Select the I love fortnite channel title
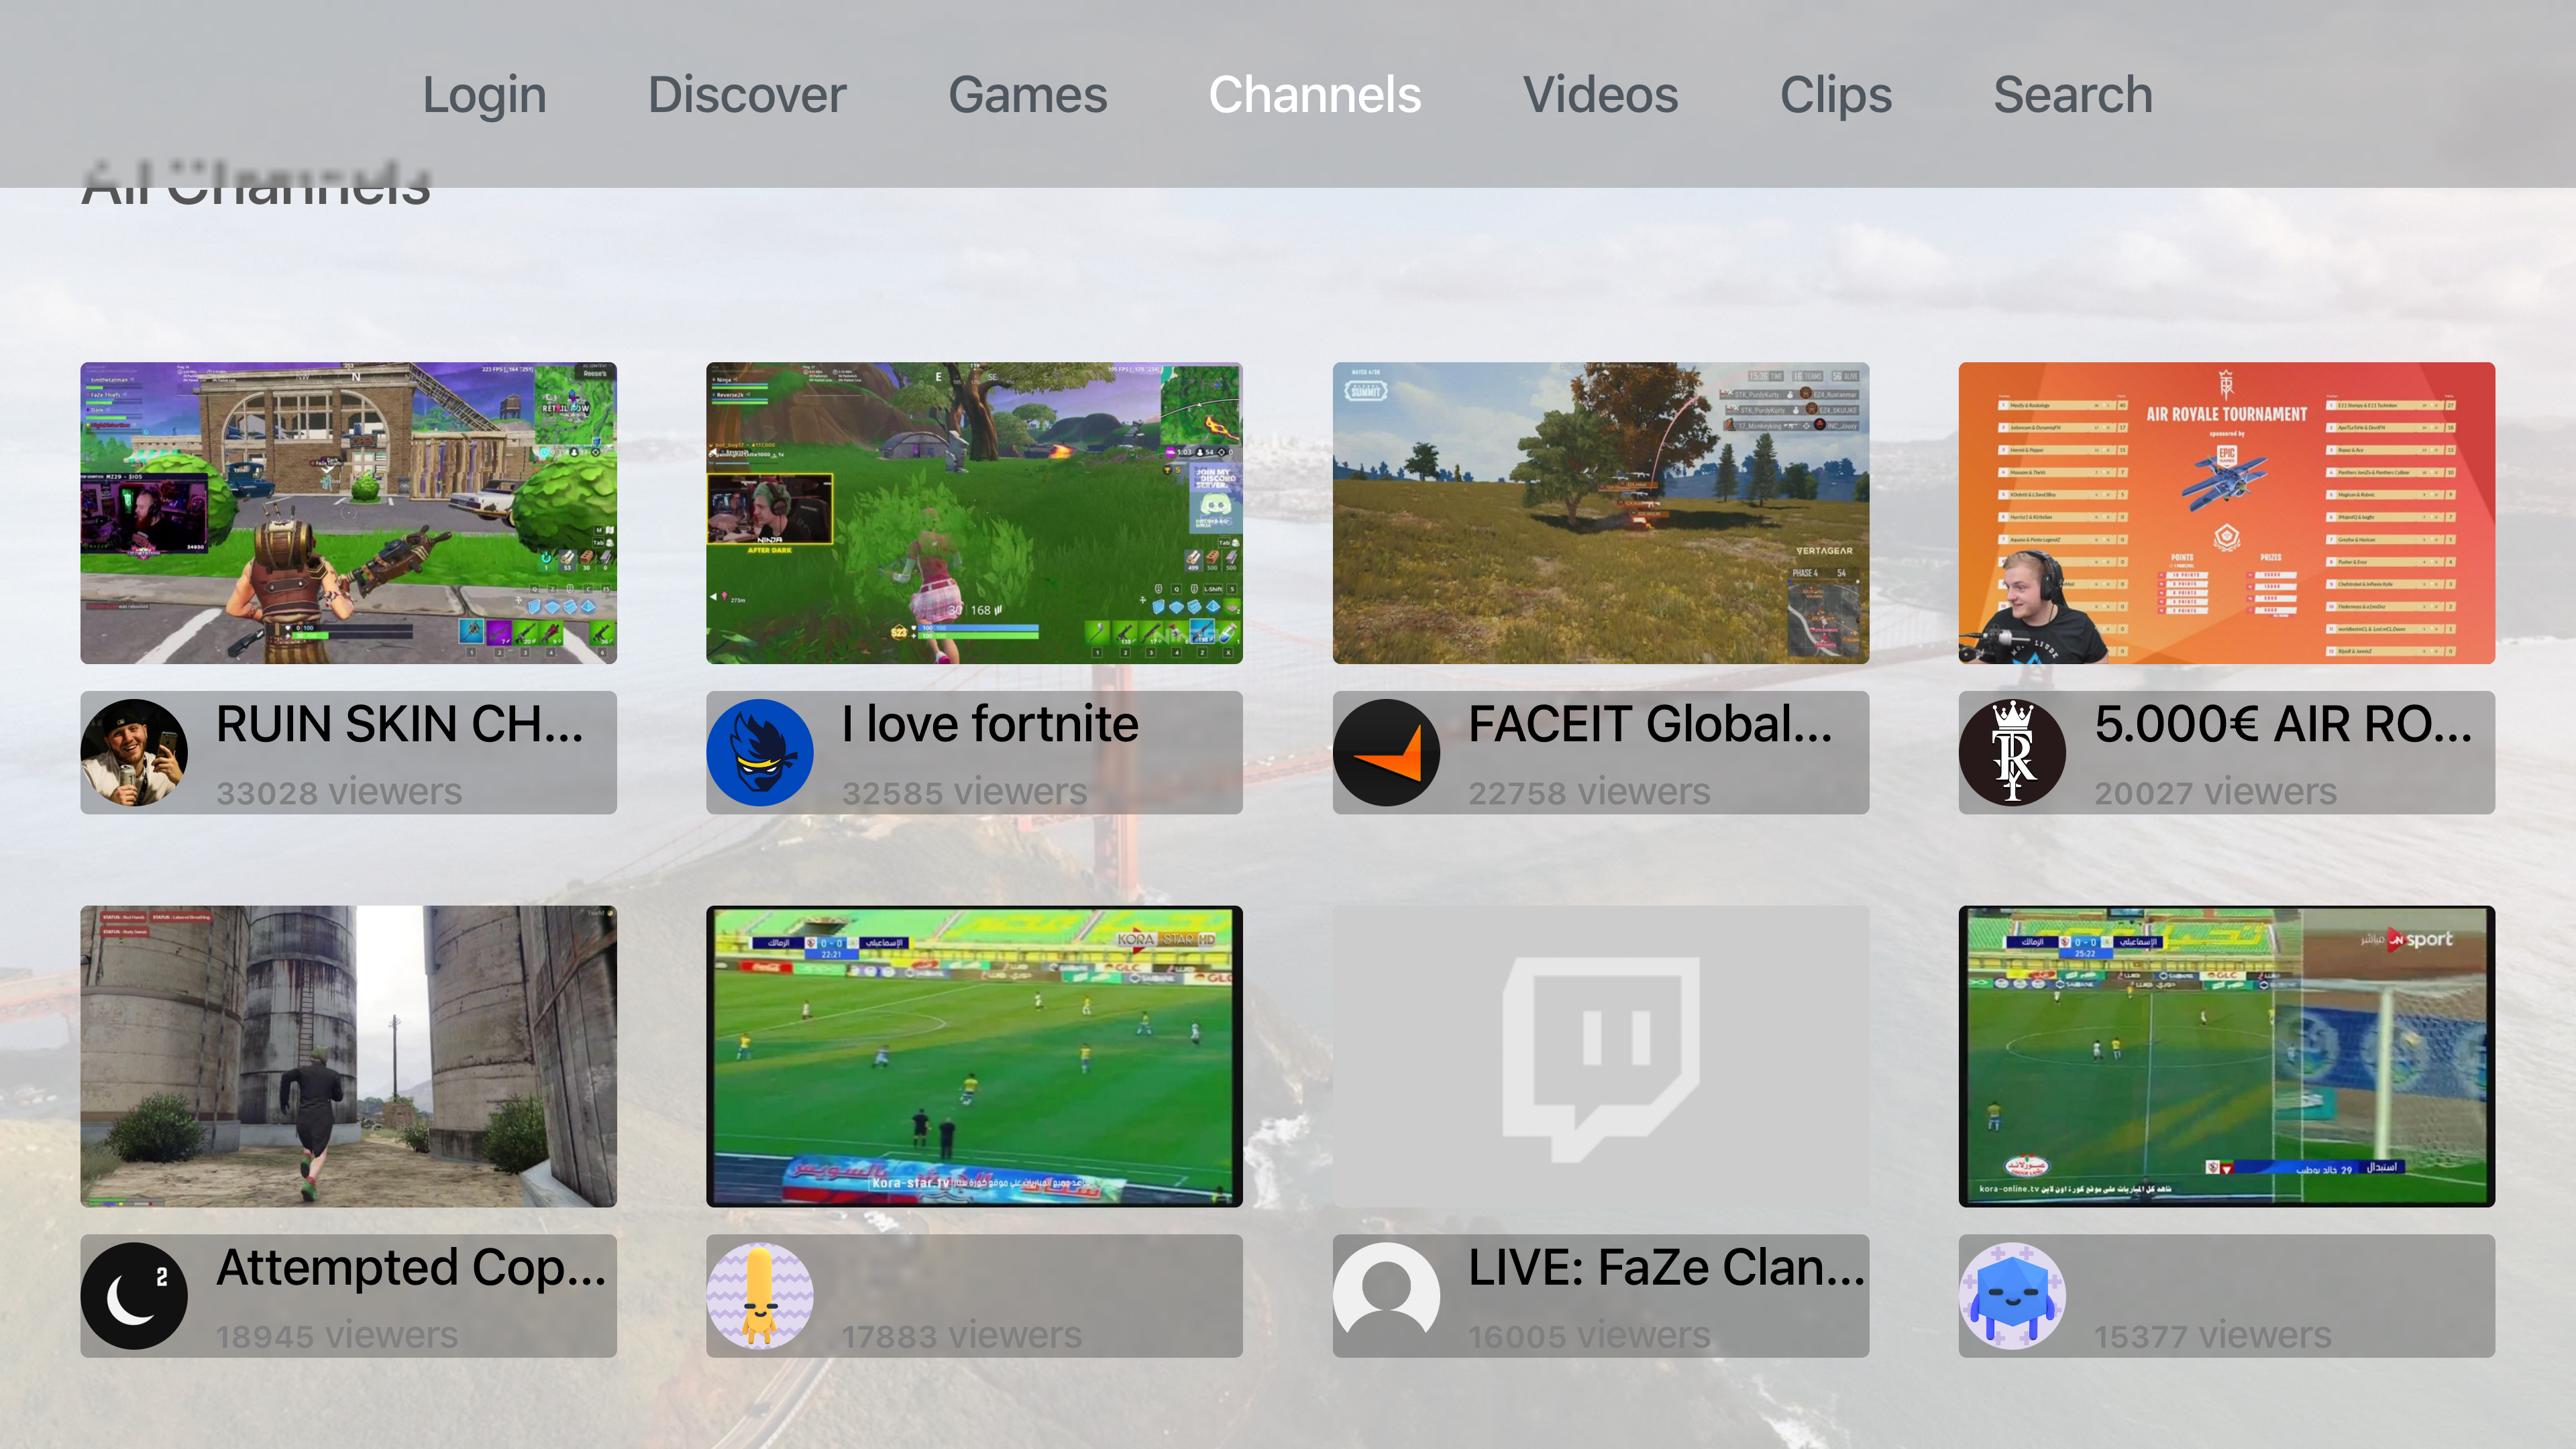This screenshot has height=1449, width=2576. (x=990, y=723)
